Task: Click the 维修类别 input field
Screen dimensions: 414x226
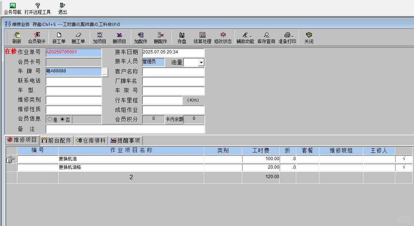Action: 74,100
